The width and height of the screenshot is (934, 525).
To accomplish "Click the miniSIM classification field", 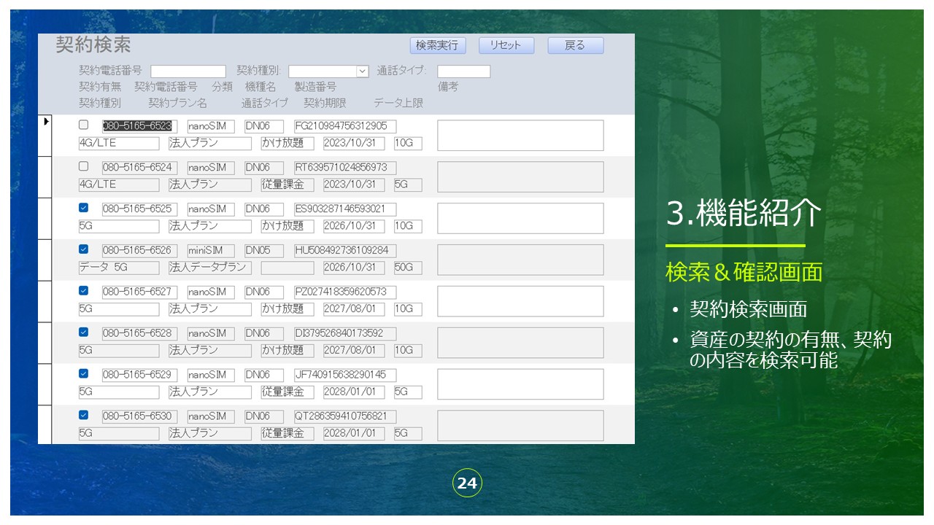I will [210, 251].
